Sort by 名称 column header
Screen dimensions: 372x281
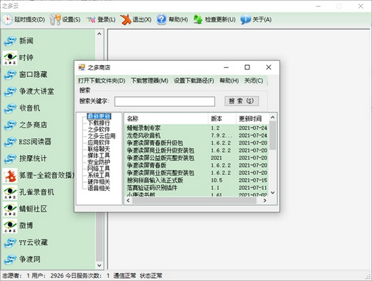tap(166, 118)
